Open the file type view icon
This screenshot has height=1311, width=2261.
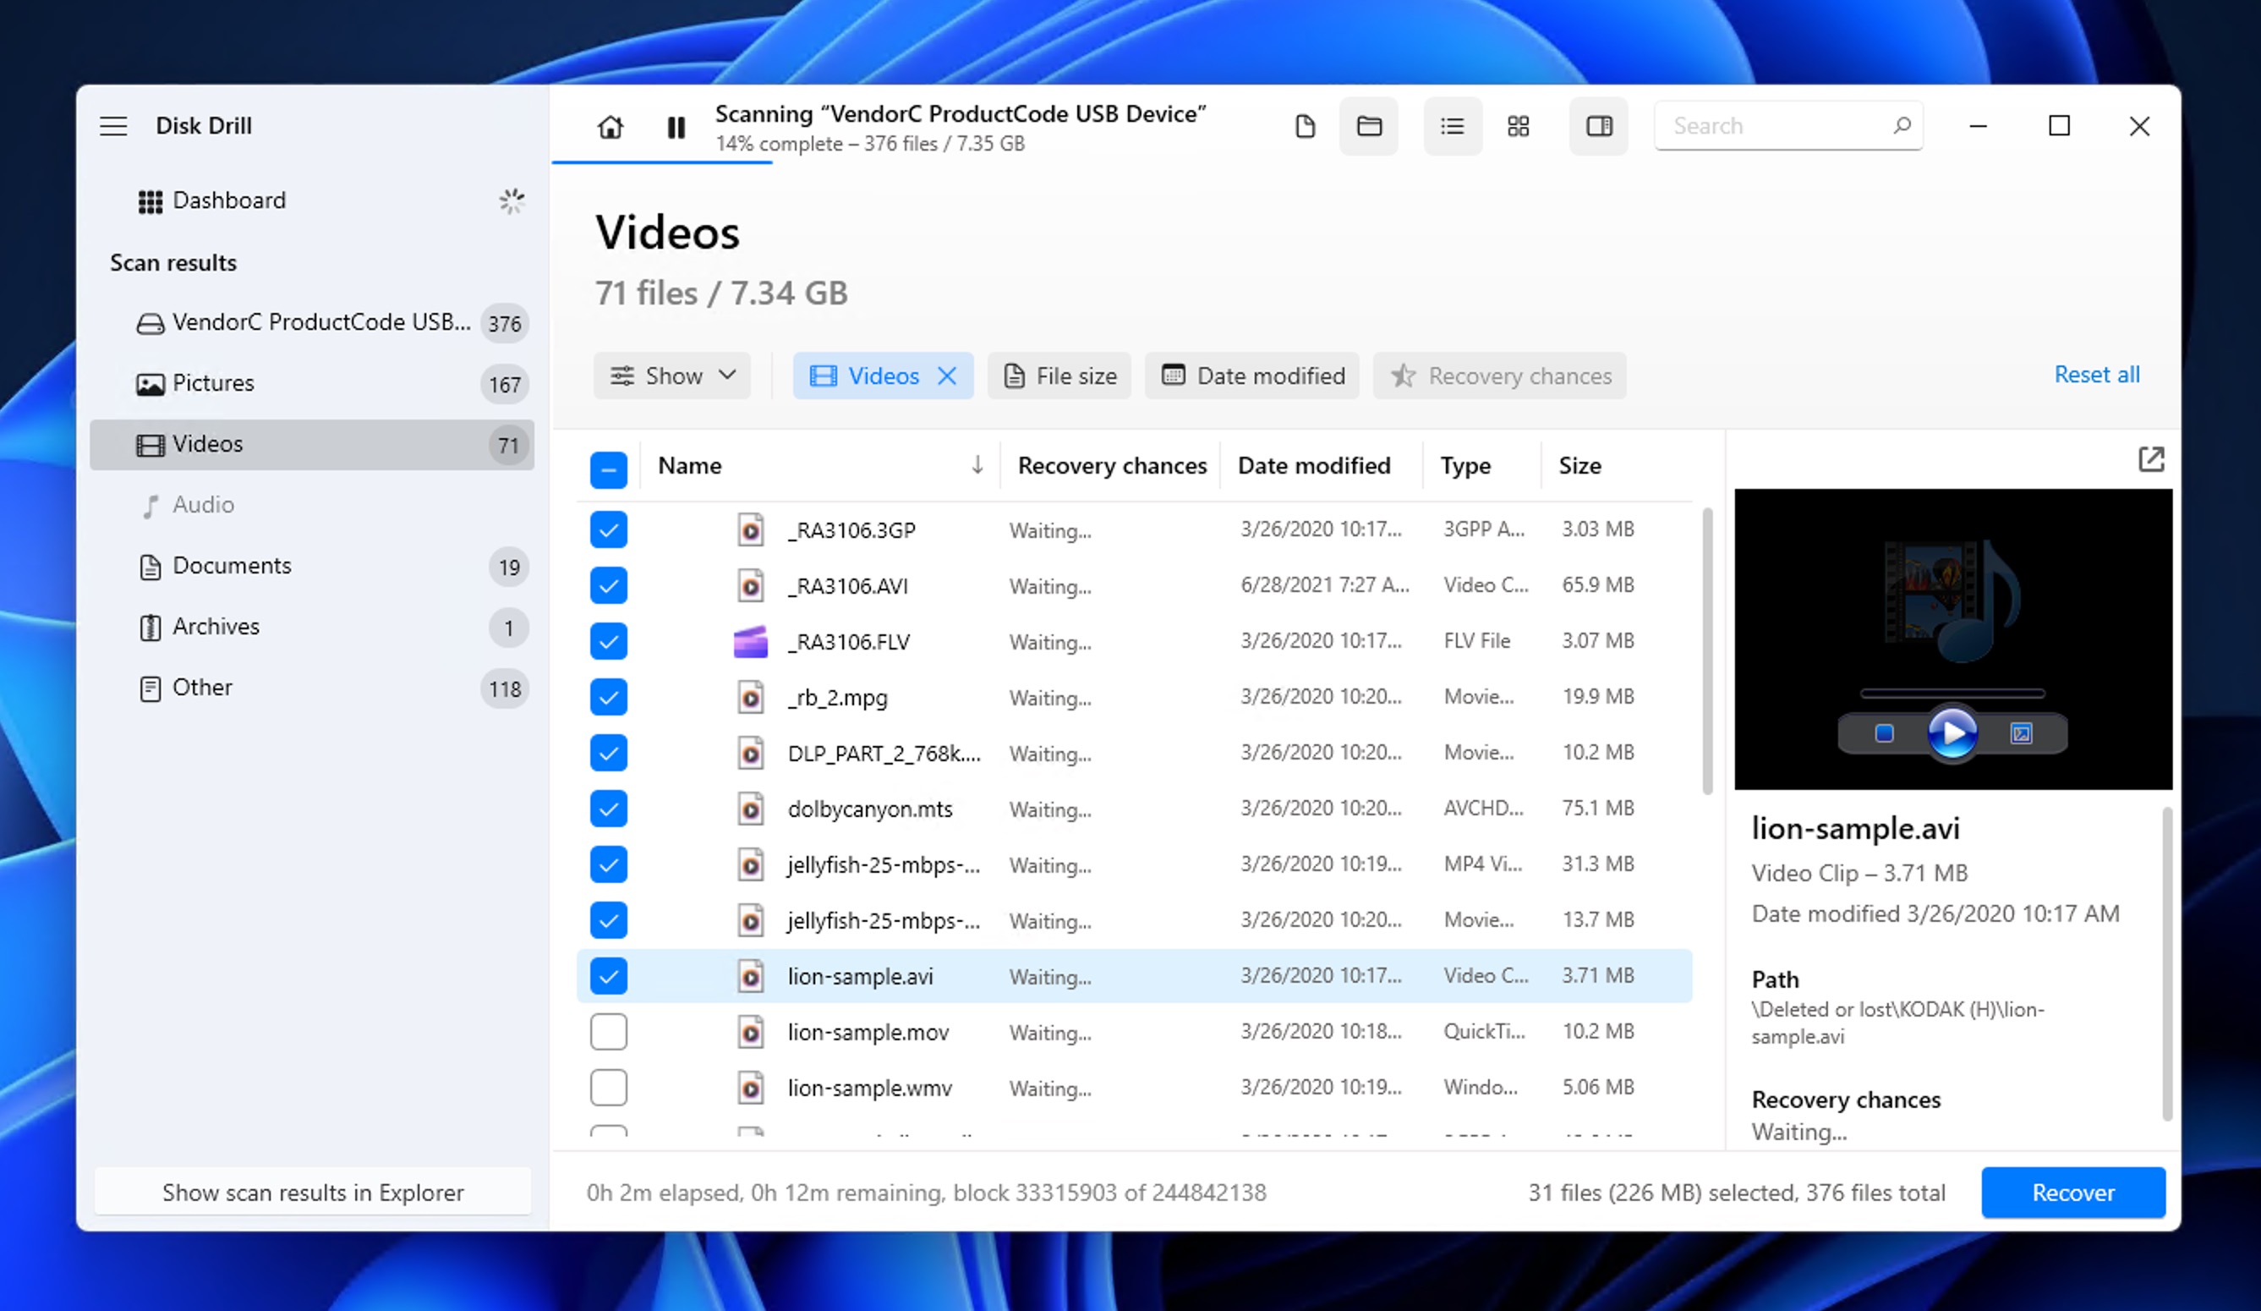click(x=1306, y=127)
